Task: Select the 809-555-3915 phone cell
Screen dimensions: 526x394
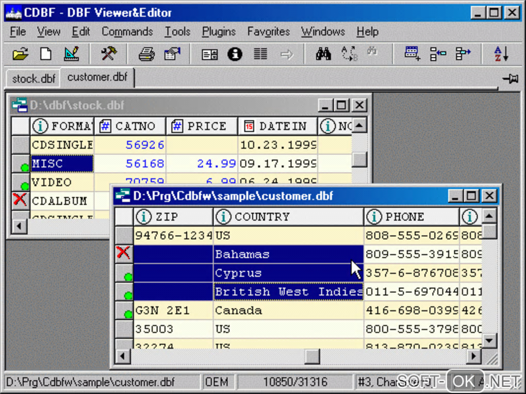Action: click(412, 254)
